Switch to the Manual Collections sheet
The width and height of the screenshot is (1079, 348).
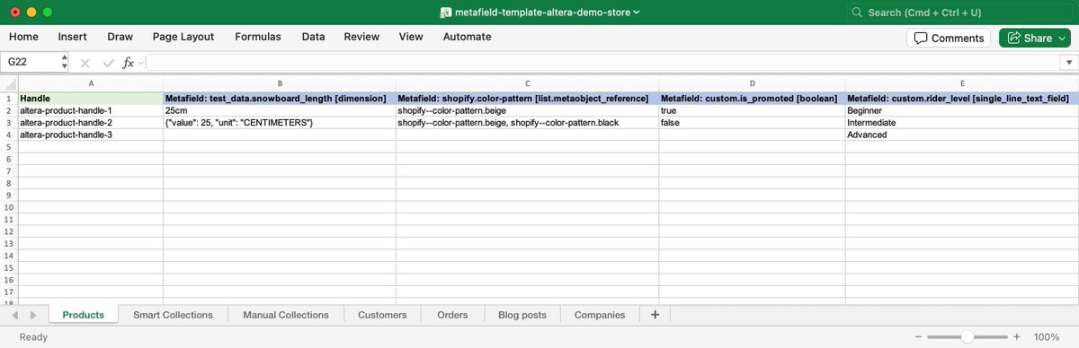click(287, 315)
